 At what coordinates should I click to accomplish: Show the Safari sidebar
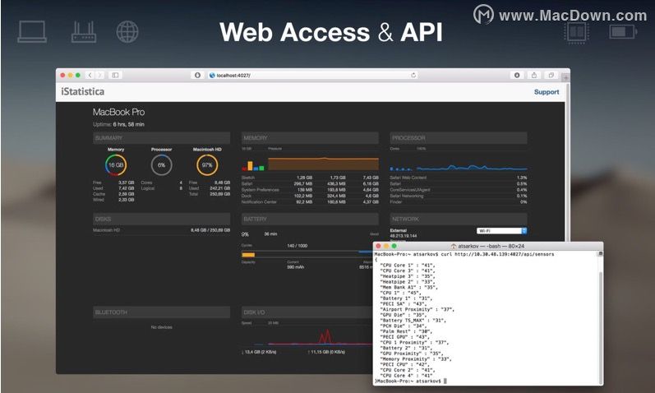115,76
